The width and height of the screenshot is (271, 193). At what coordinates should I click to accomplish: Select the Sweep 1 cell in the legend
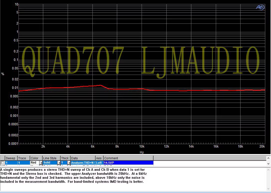point(11,163)
